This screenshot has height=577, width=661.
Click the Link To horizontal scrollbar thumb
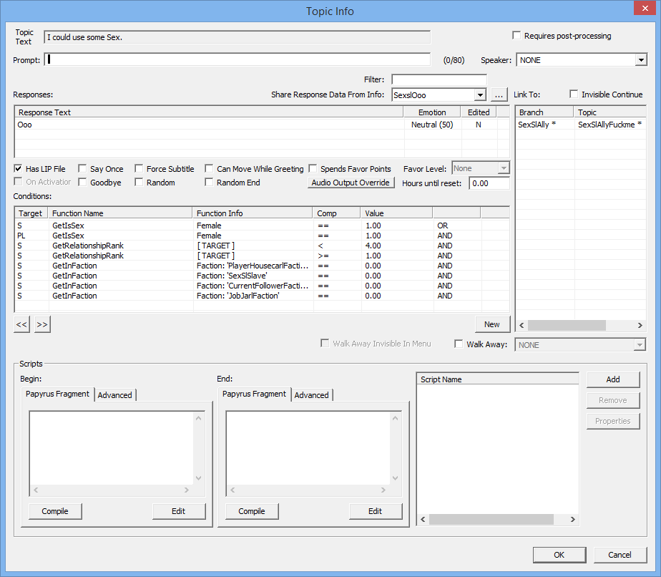point(567,325)
